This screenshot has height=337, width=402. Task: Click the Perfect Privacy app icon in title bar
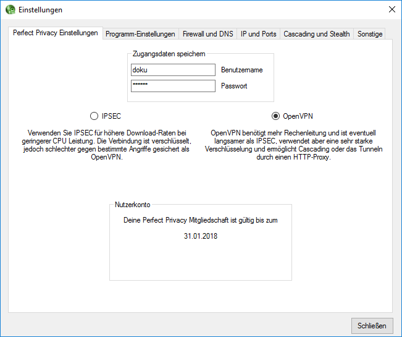pyautogui.click(x=10, y=10)
